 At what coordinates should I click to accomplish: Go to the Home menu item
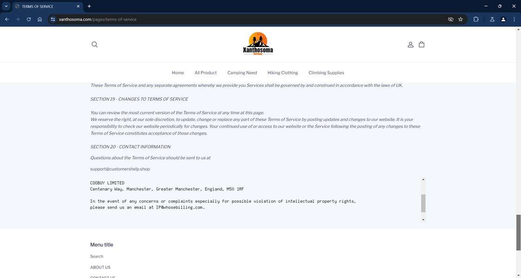(x=178, y=73)
